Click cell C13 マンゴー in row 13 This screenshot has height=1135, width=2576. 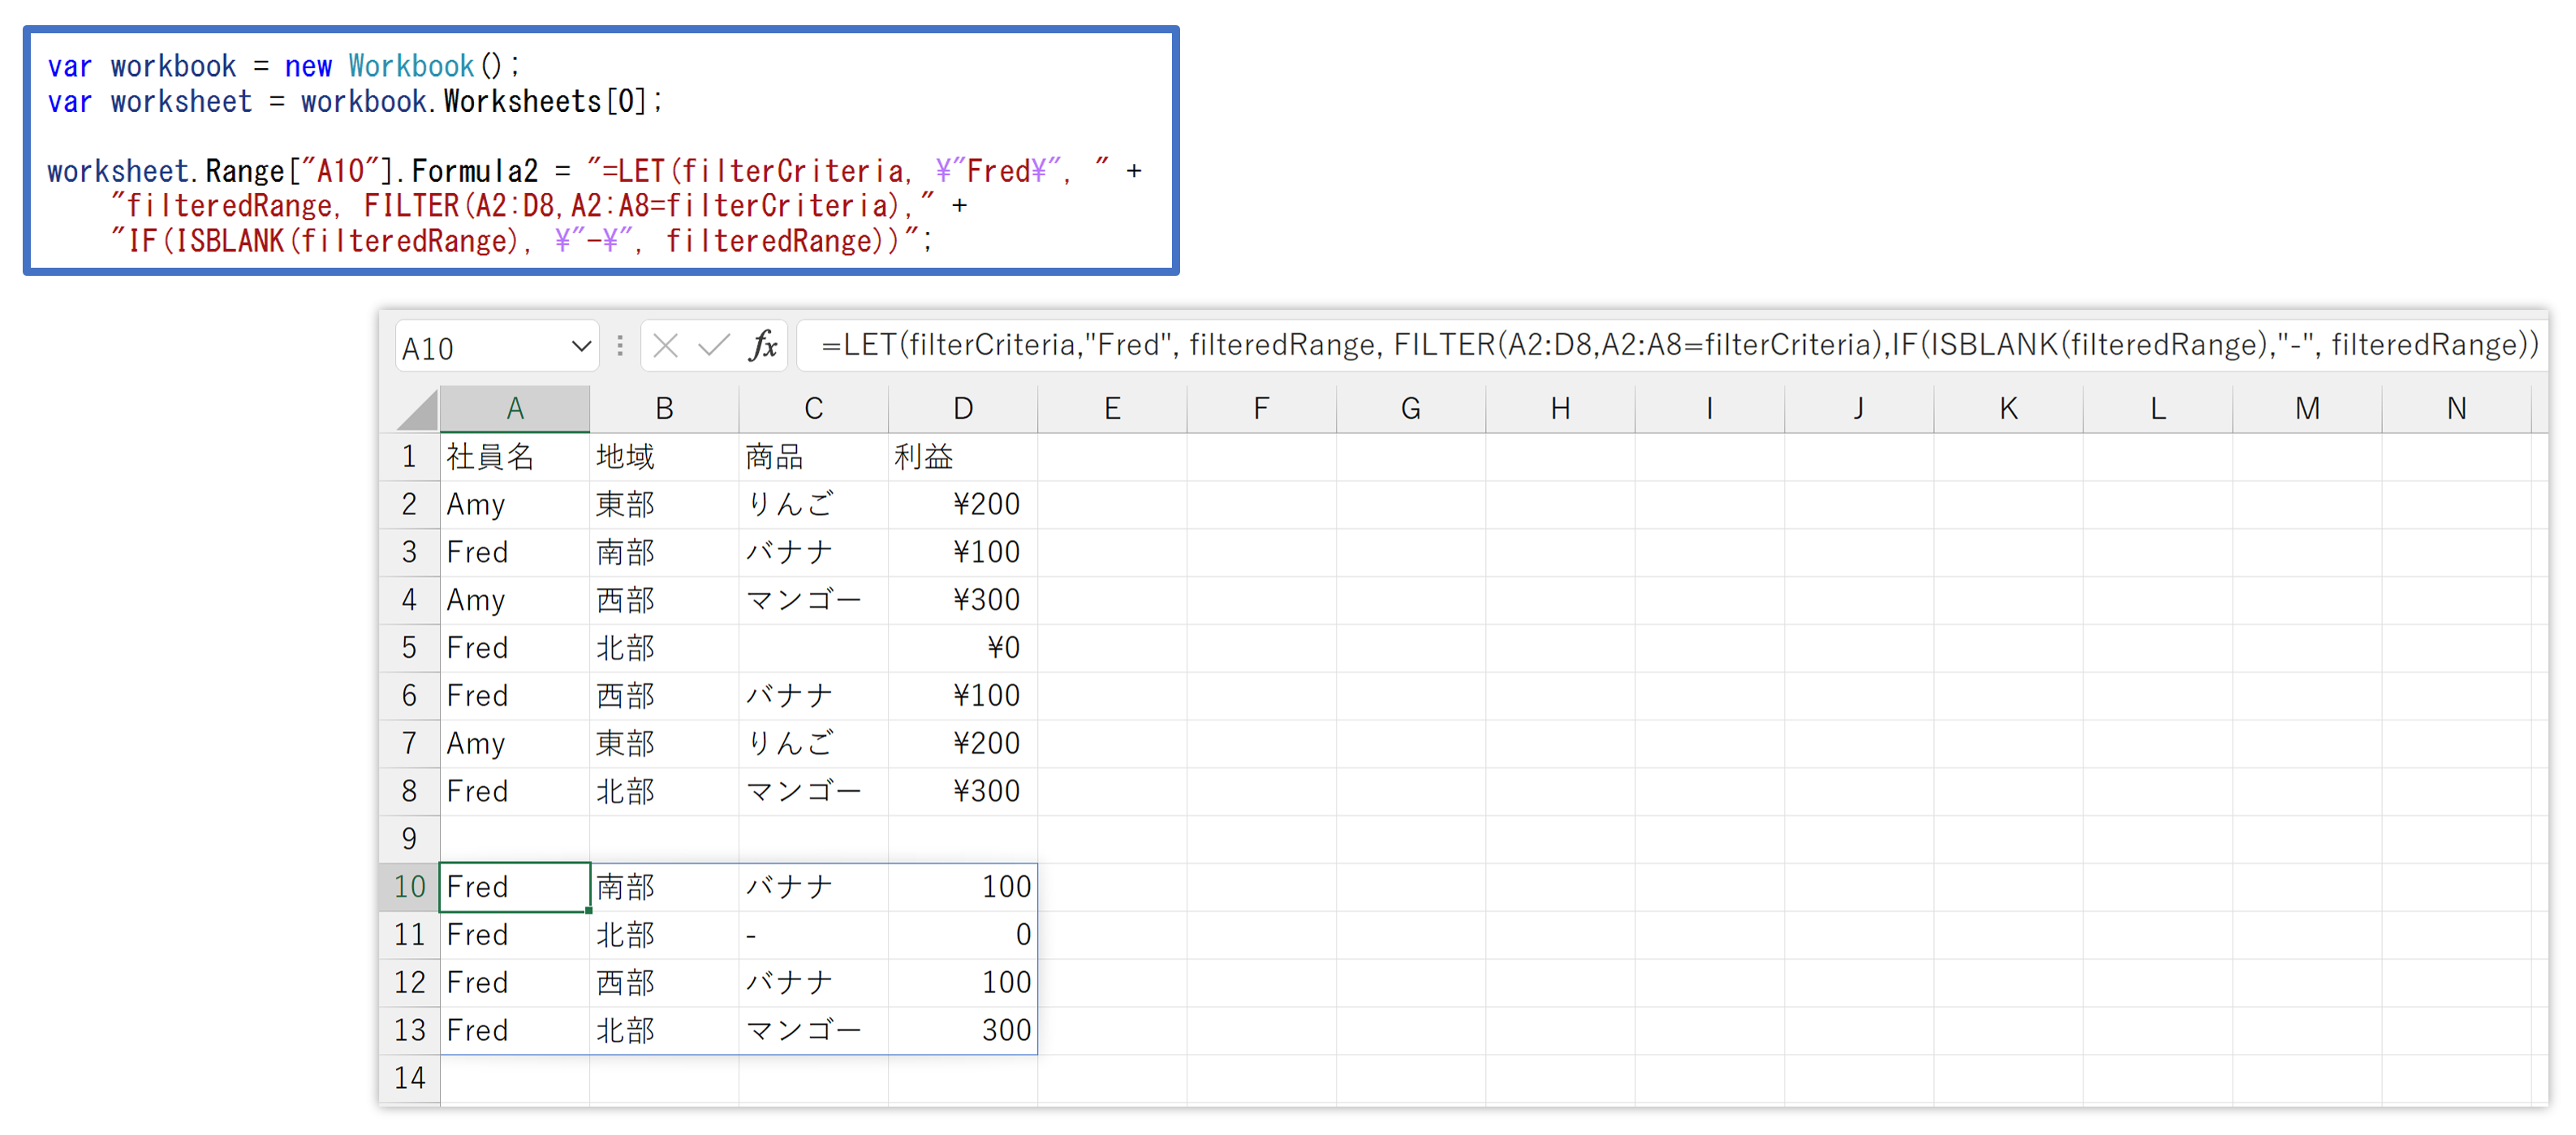813,1031
